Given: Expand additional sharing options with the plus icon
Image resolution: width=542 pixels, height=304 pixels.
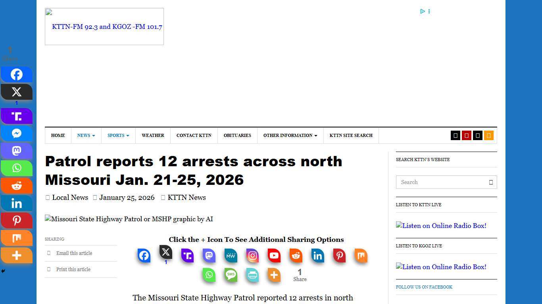Looking at the screenshot, I should (x=274, y=275).
